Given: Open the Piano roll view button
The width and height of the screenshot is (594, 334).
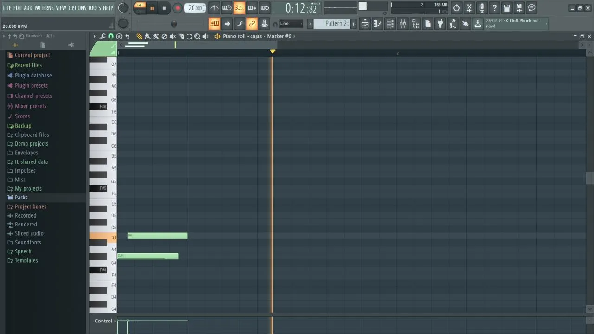Looking at the screenshot, I should tap(378, 24).
